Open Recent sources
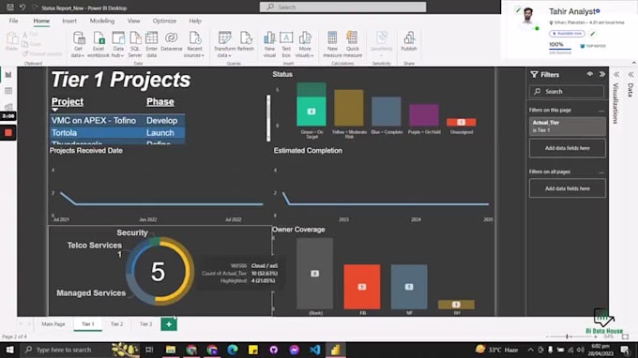Screen dimensions: 638x358 point(194,44)
